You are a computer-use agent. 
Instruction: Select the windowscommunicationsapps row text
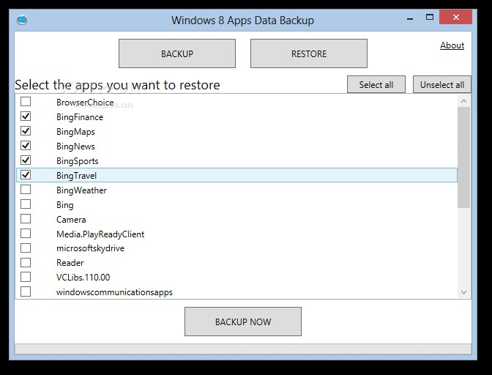point(114,292)
